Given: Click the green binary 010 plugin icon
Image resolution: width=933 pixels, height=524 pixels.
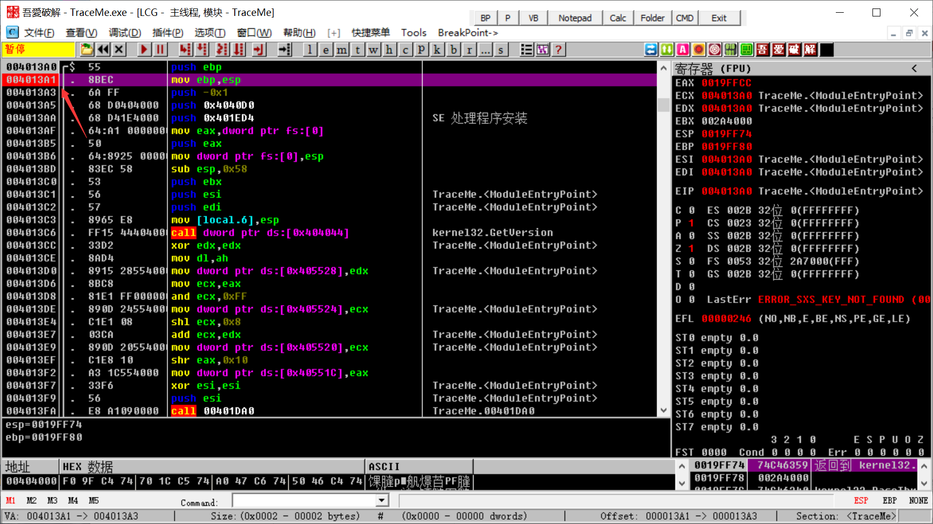Looking at the screenshot, I should (x=731, y=50).
